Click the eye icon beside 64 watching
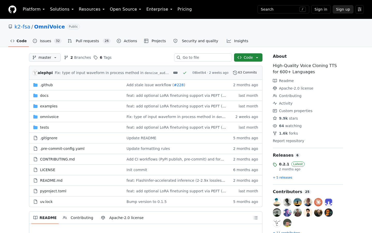372x233 pixels. (x=275, y=126)
